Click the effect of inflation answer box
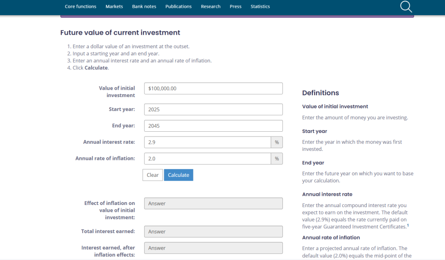This screenshot has width=445, height=260. tap(213, 203)
